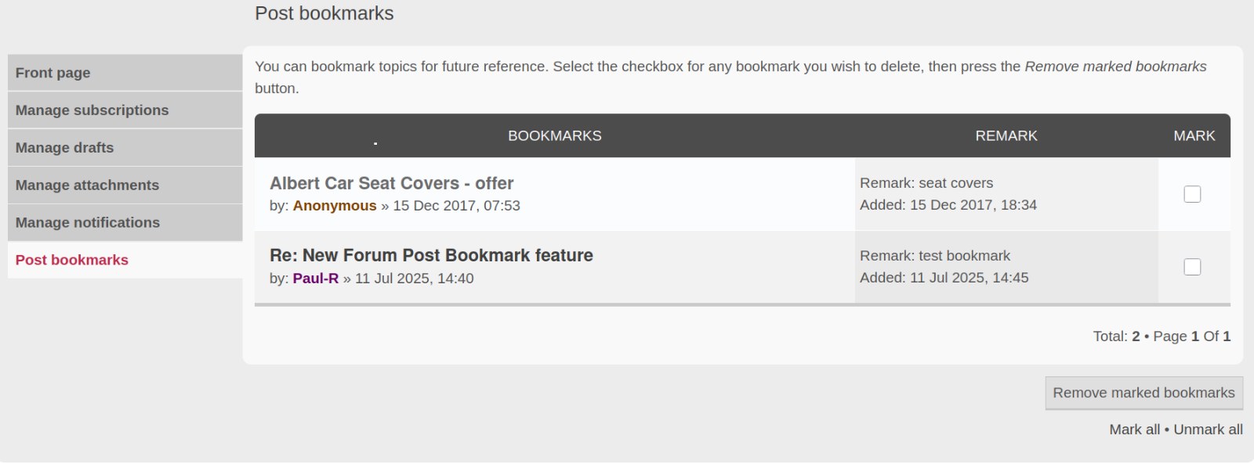Mark the Albert Car Seat Covers bookmark checkbox
Viewport: 1254px width, 464px height.
click(x=1192, y=194)
